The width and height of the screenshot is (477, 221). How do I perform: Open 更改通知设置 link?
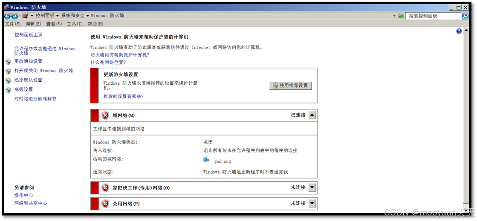pyautogui.click(x=28, y=61)
